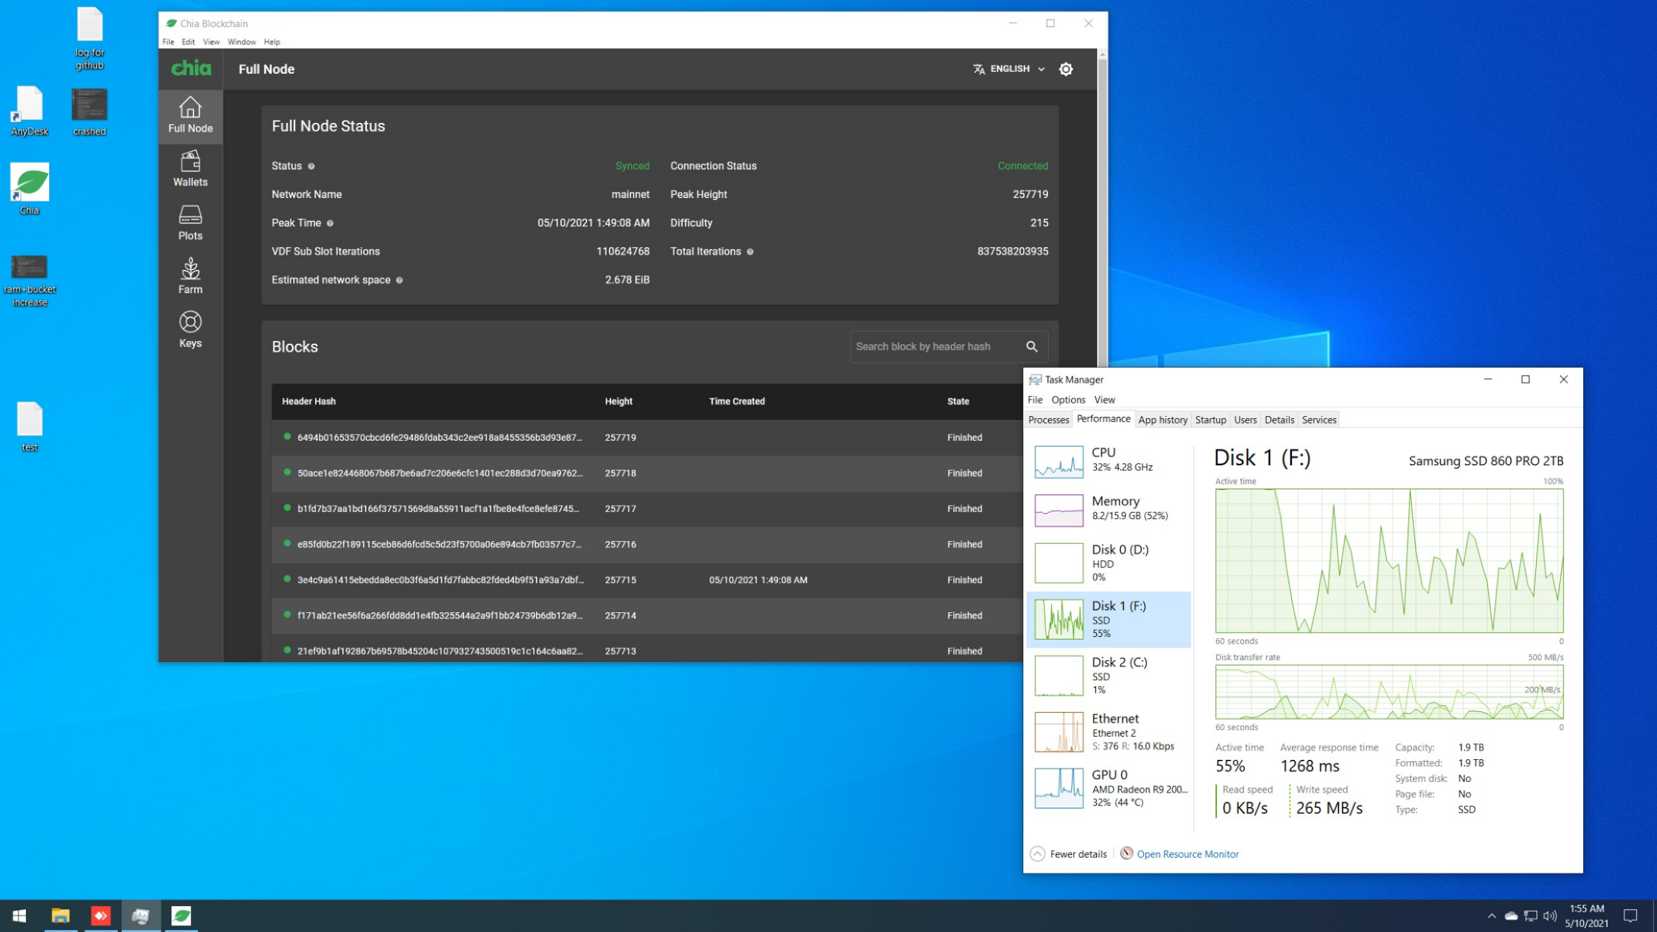Switch to Task Manager taskbar button

(x=140, y=916)
